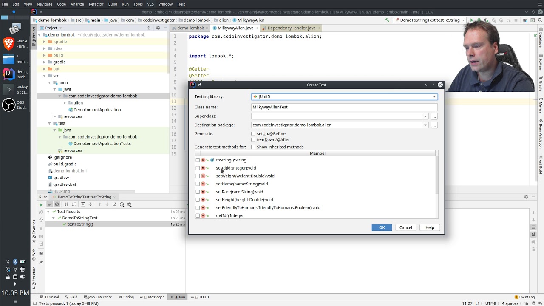This screenshot has height=306, width=544.
Task: Rerun tests with the green play icon
Action: pyautogui.click(x=41, y=204)
